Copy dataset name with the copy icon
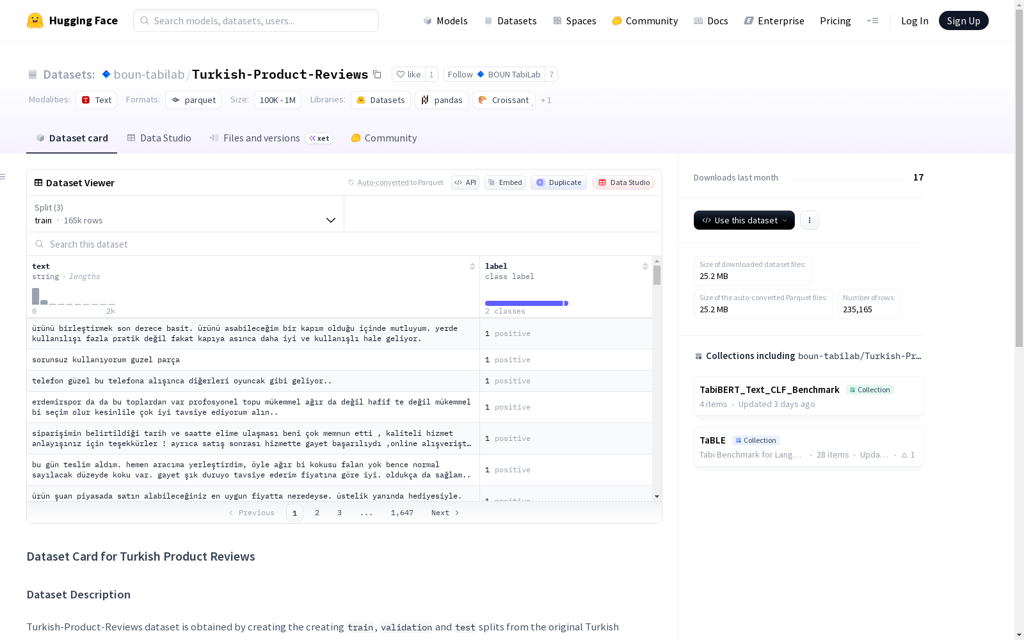This screenshot has width=1024, height=640. pos(378,75)
